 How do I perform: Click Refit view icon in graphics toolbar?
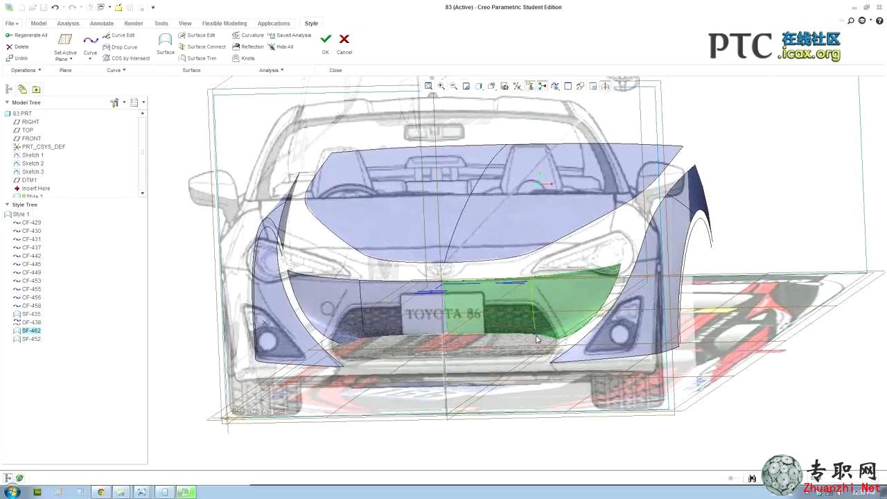tap(428, 86)
